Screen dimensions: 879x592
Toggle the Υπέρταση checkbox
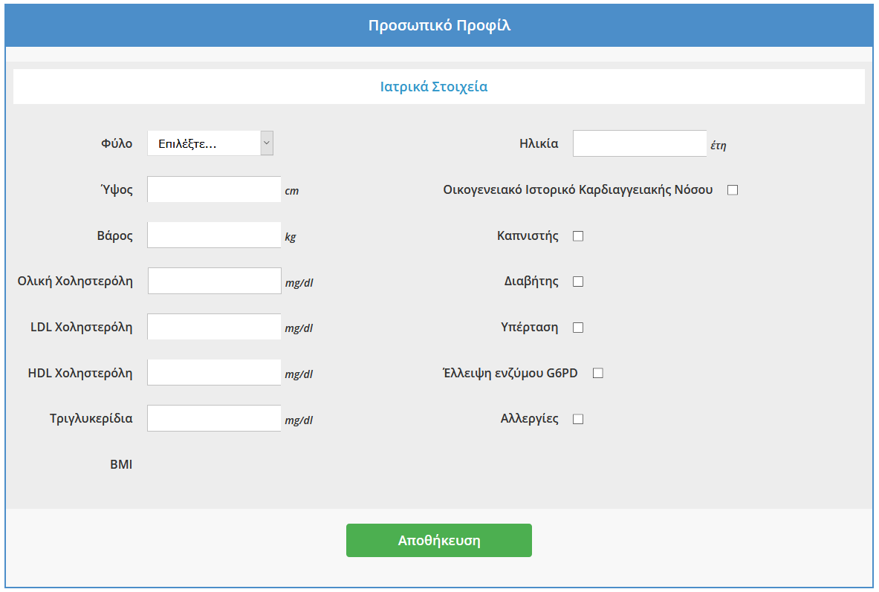click(578, 328)
